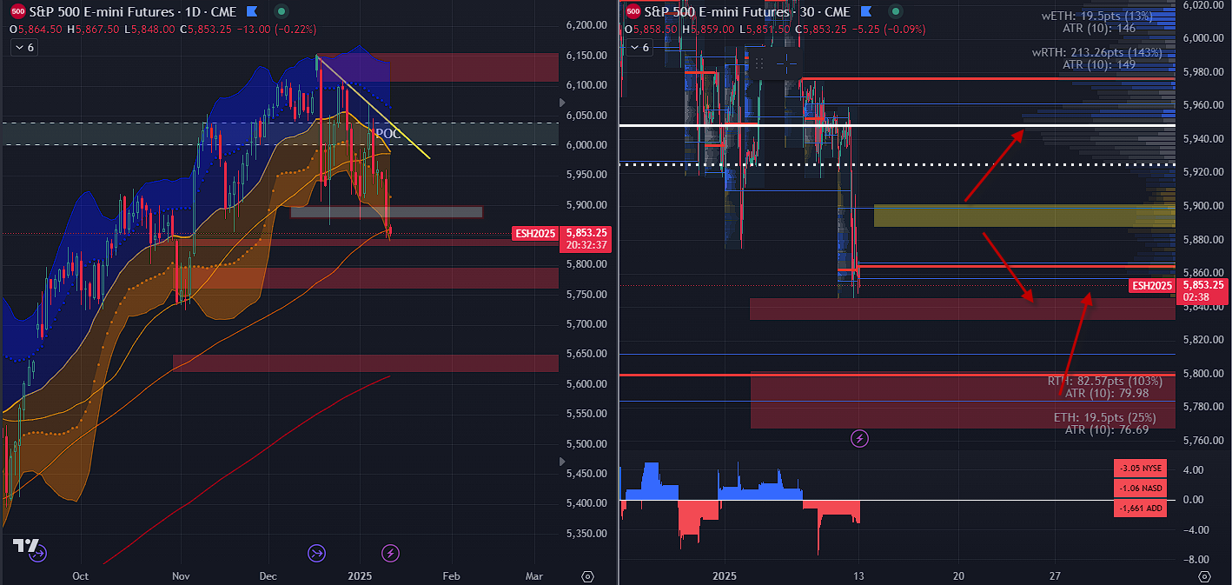1232x585 pixels.
Task: Click the 500 symbol logo on daily chart
Action: pyautogui.click(x=17, y=12)
